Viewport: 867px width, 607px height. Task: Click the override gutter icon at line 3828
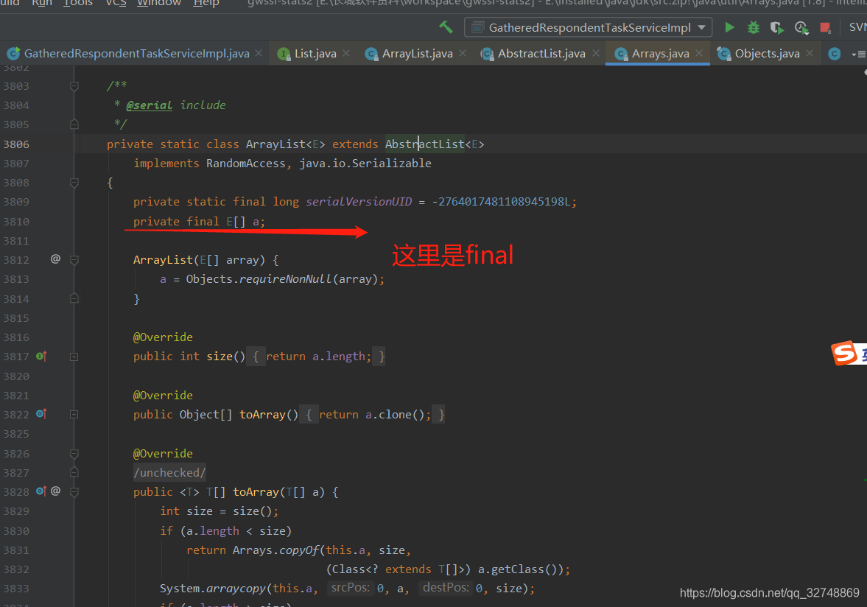[x=41, y=491]
